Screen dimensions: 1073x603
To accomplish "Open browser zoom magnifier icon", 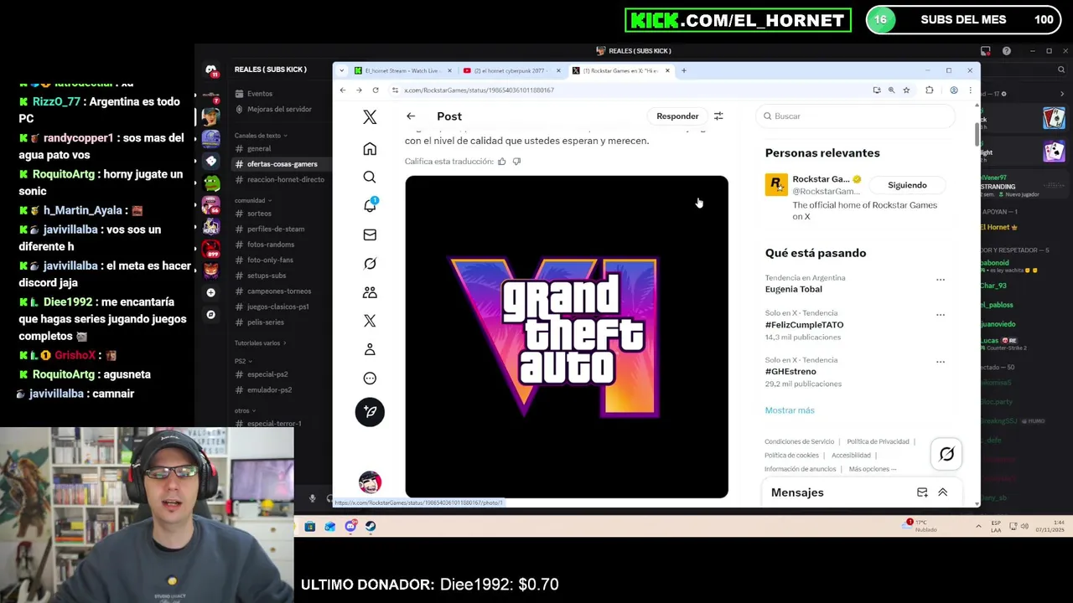I will [891, 90].
